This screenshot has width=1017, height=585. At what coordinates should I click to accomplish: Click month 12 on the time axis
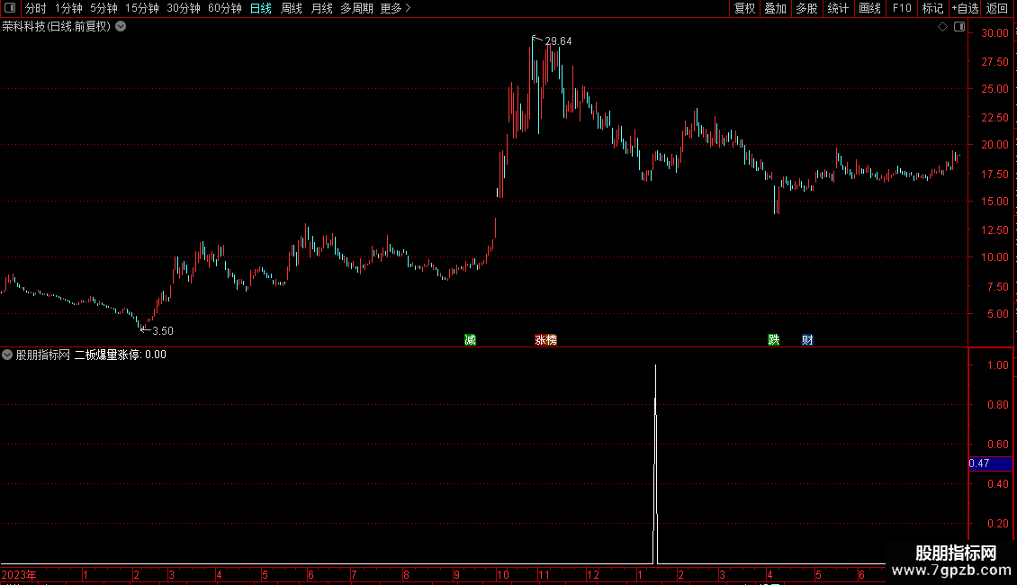point(593,575)
